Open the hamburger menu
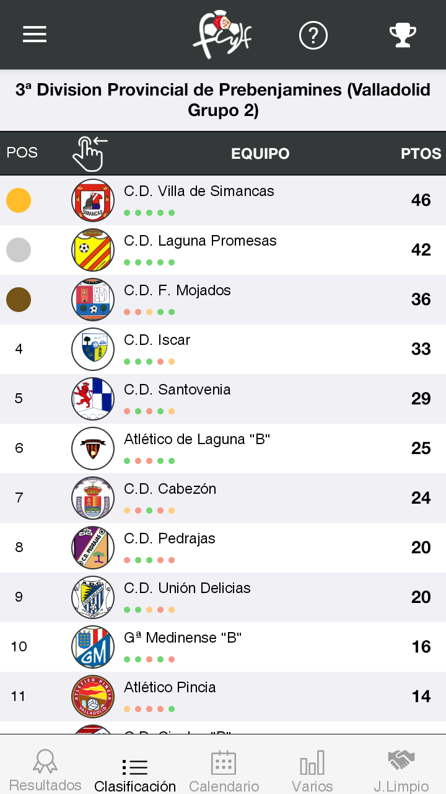This screenshot has width=446, height=794. [35, 35]
